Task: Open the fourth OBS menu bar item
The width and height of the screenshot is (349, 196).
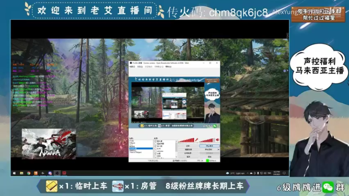Action: [x=159, y=67]
